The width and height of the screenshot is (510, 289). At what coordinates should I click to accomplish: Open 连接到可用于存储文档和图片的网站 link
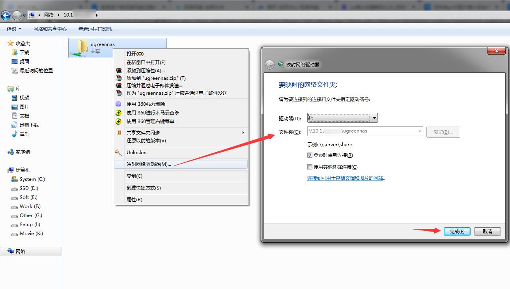point(345,178)
